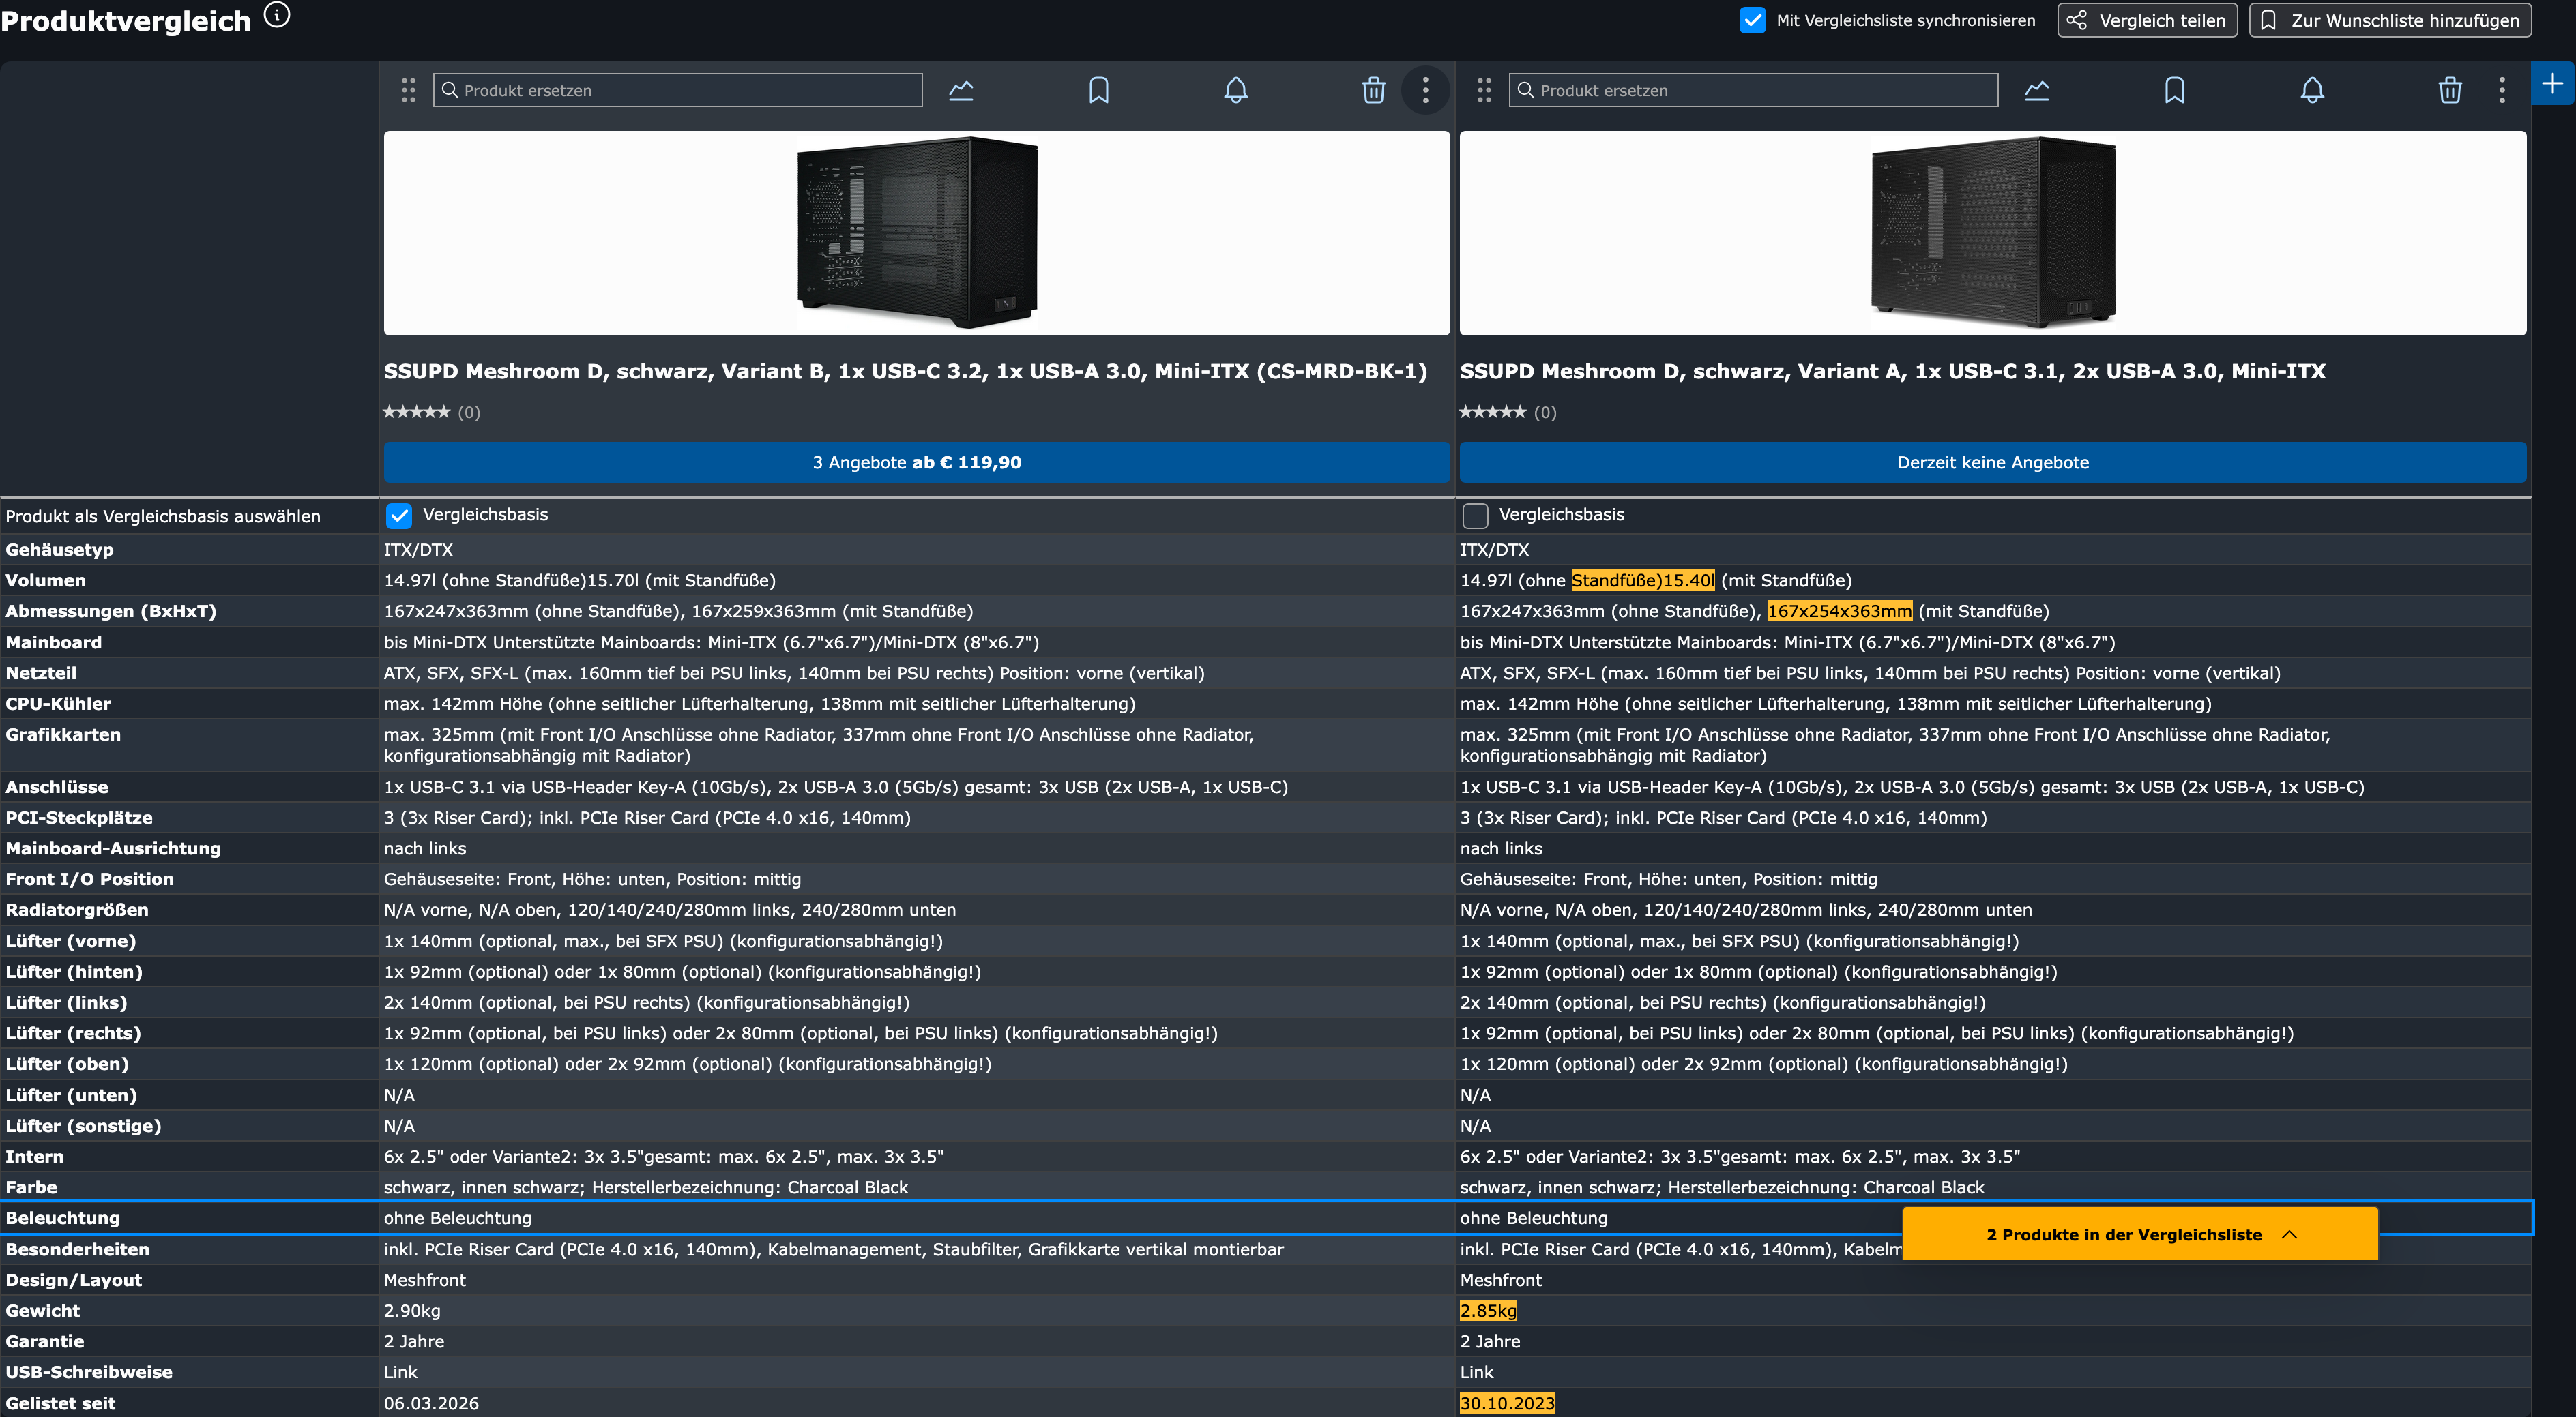This screenshot has height=1417, width=2576.
Task: Open the 'Link' in the USB-Schreibweise row
Action: click(x=400, y=1371)
